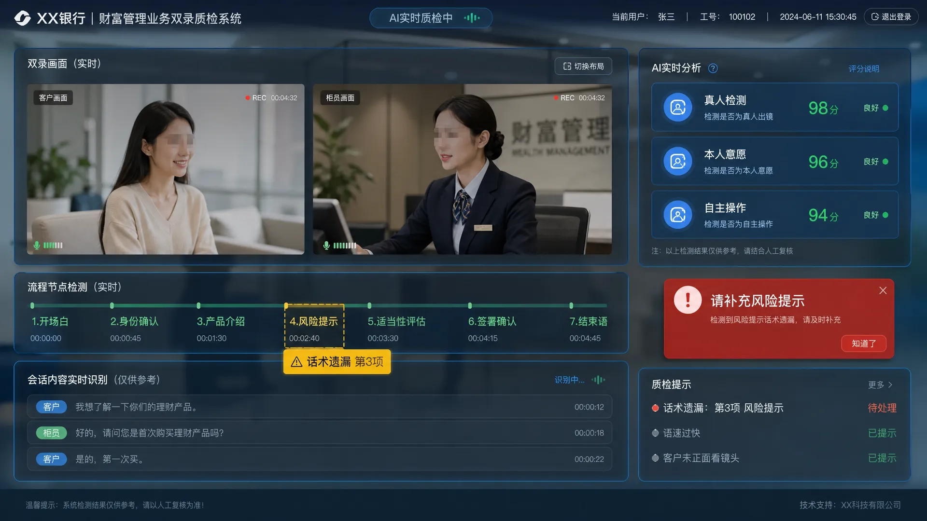The width and height of the screenshot is (927, 521).
Task: Click the 客户画面 label badge
Action: pos(53,98)
